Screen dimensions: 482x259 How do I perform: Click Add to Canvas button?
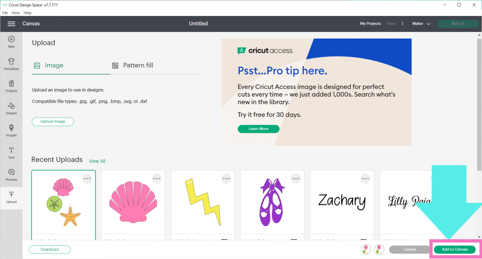tap(455, 250)
